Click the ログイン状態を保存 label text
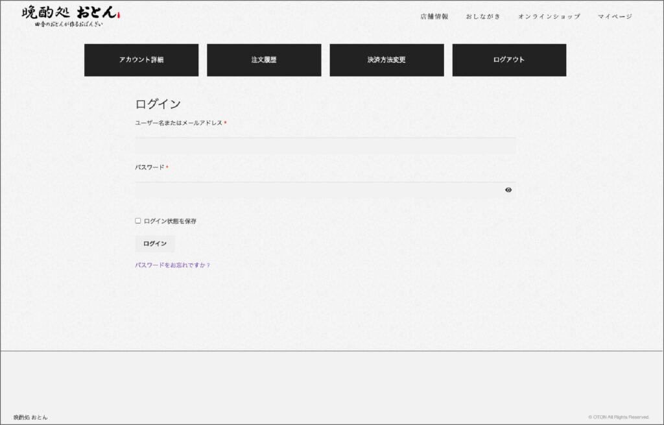This screenshot has height=425, width=664. coord(170,221)
